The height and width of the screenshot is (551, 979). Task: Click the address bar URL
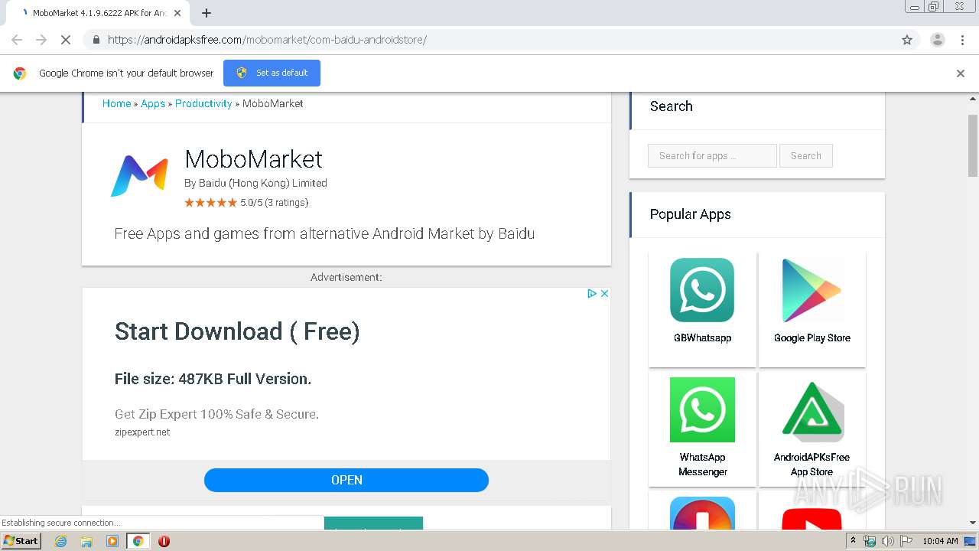(x=267, y=40)
